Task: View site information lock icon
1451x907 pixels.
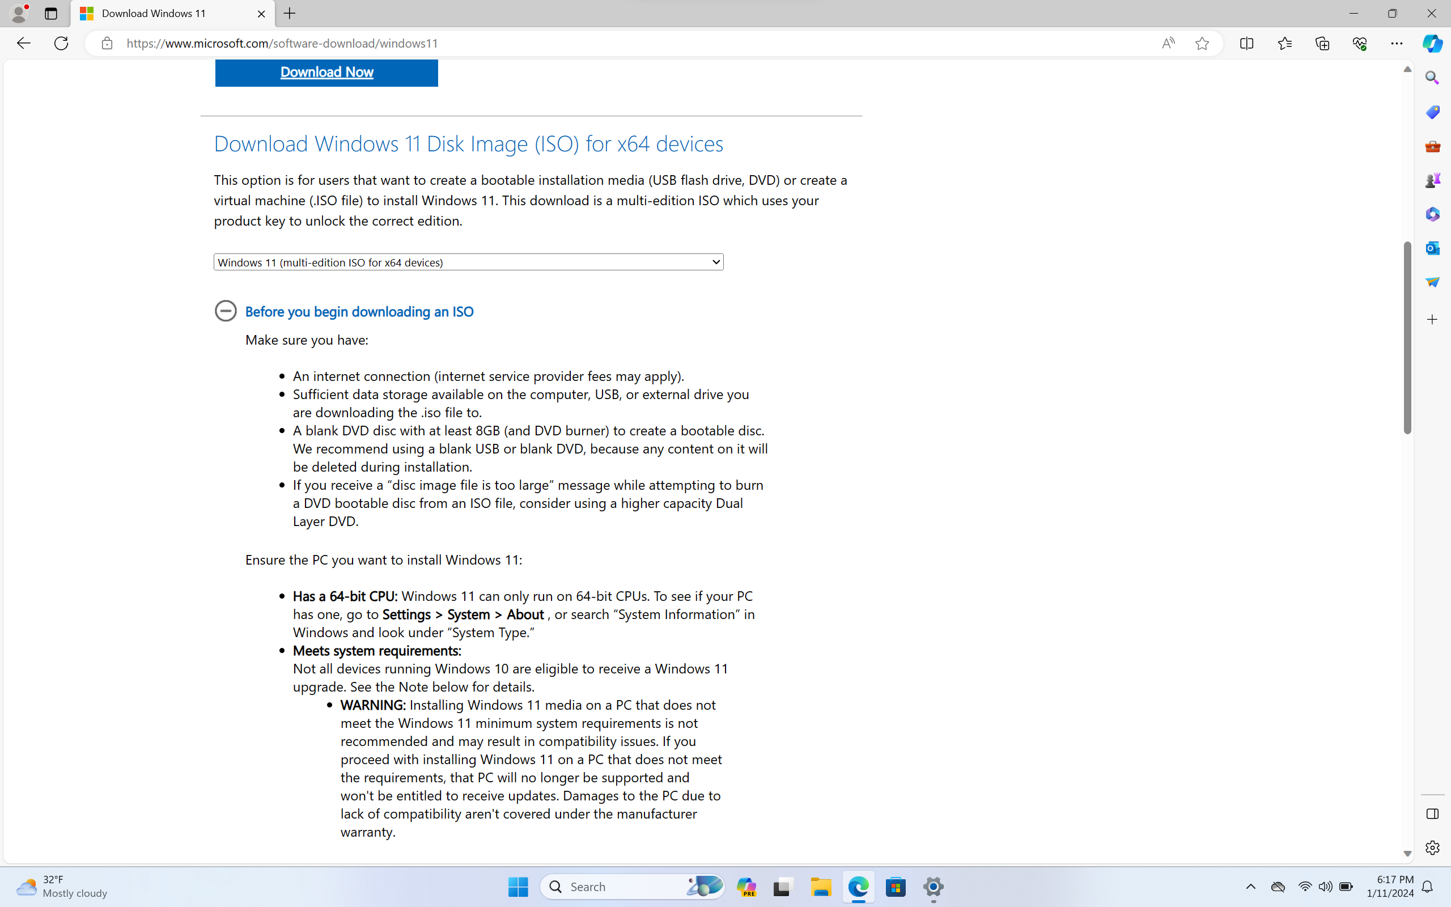Action: coord(107,43)
